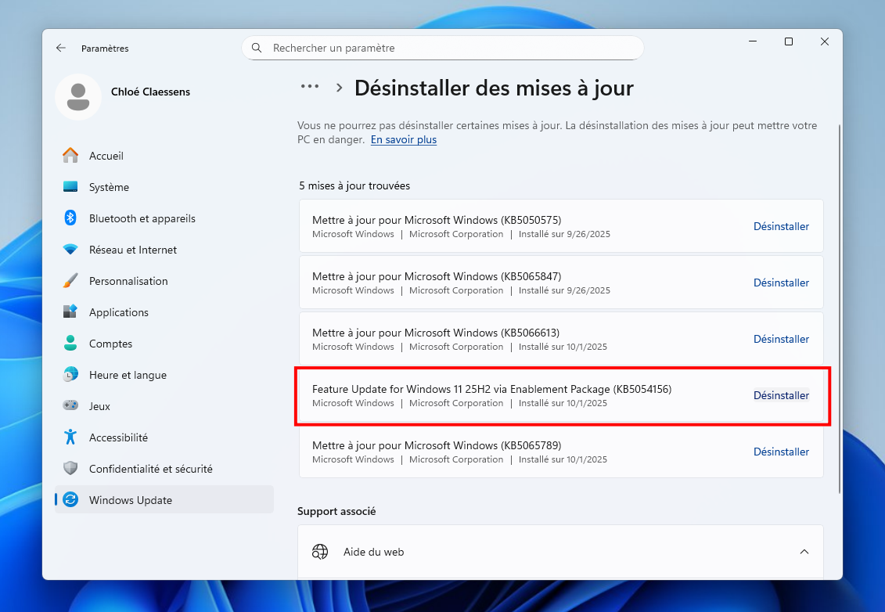Screen dimensions: 885x612
Task: Click the Personnalisation paintbrush icon
Action: click(70, 281)
